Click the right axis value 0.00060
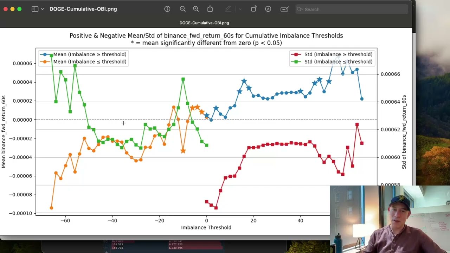 point(390,157)
